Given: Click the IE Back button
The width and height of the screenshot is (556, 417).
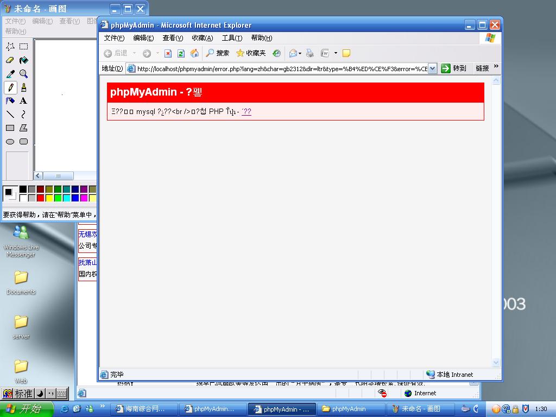Looking at the screenshot, I should pos(116,53).
